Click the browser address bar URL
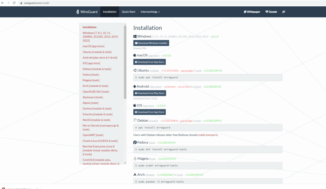 click(37, 3)
